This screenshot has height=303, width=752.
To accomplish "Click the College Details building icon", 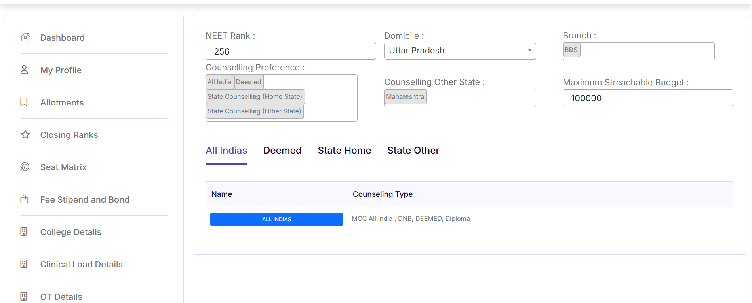I will (x=24, y=232).
